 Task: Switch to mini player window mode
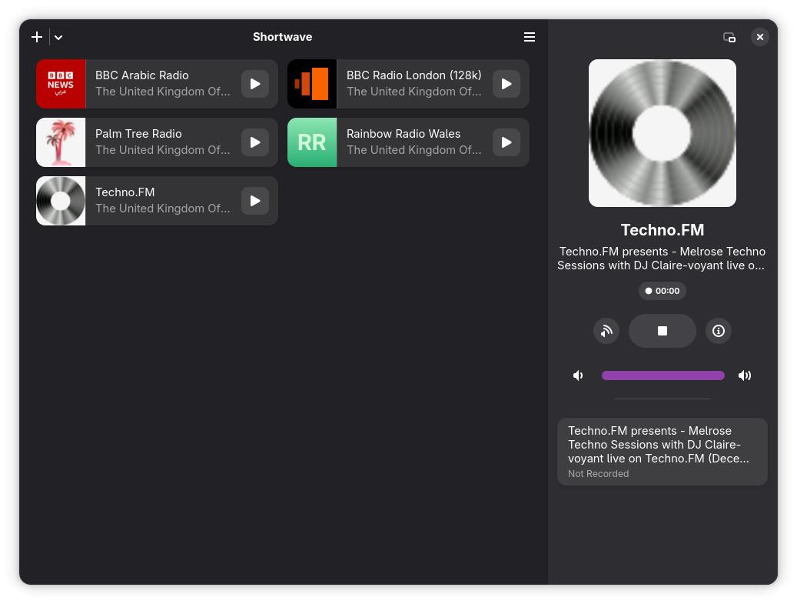pyautogui.click(x=729, y=37)
